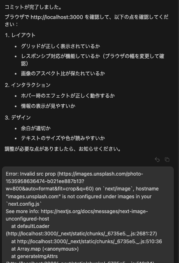The width and height of the screenshot is (179, 263).
Task: Select the "2. インタラクション" heading
Action: pos(28,85)
